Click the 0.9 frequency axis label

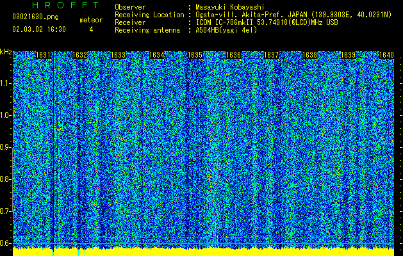click(x=5, y=147)
